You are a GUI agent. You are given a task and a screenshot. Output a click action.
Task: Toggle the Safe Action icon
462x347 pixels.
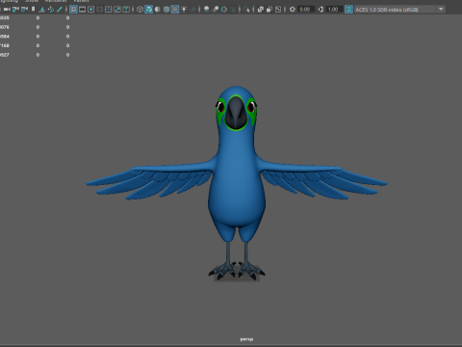point(117,10)
